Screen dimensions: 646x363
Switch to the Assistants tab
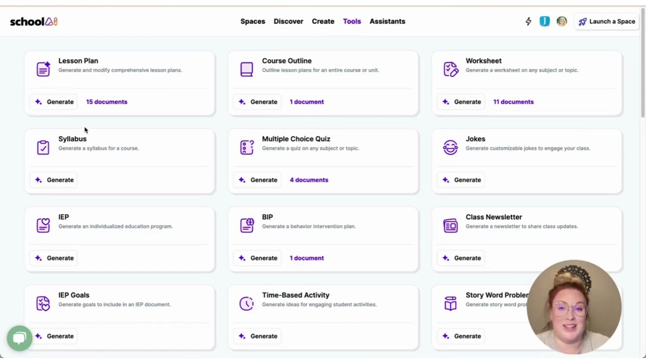pyautogui.click(x=387, y=22)
